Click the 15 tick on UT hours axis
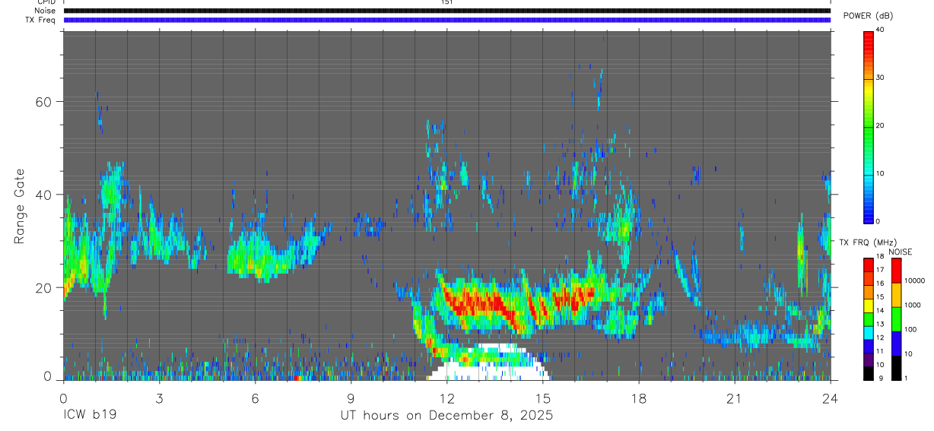The height and width of the screenshot is (431, 934). 543,398
